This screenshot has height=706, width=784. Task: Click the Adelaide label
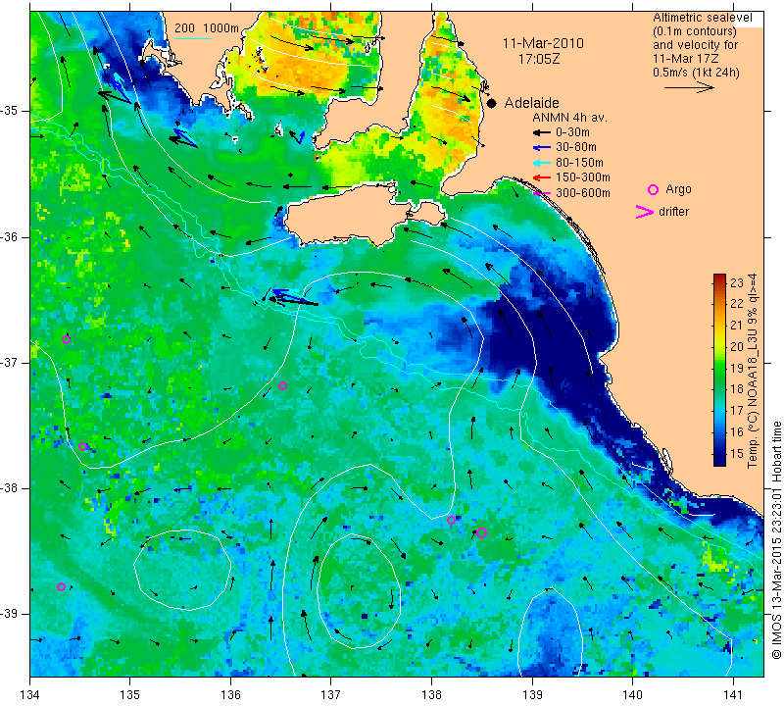click(531, 103)
